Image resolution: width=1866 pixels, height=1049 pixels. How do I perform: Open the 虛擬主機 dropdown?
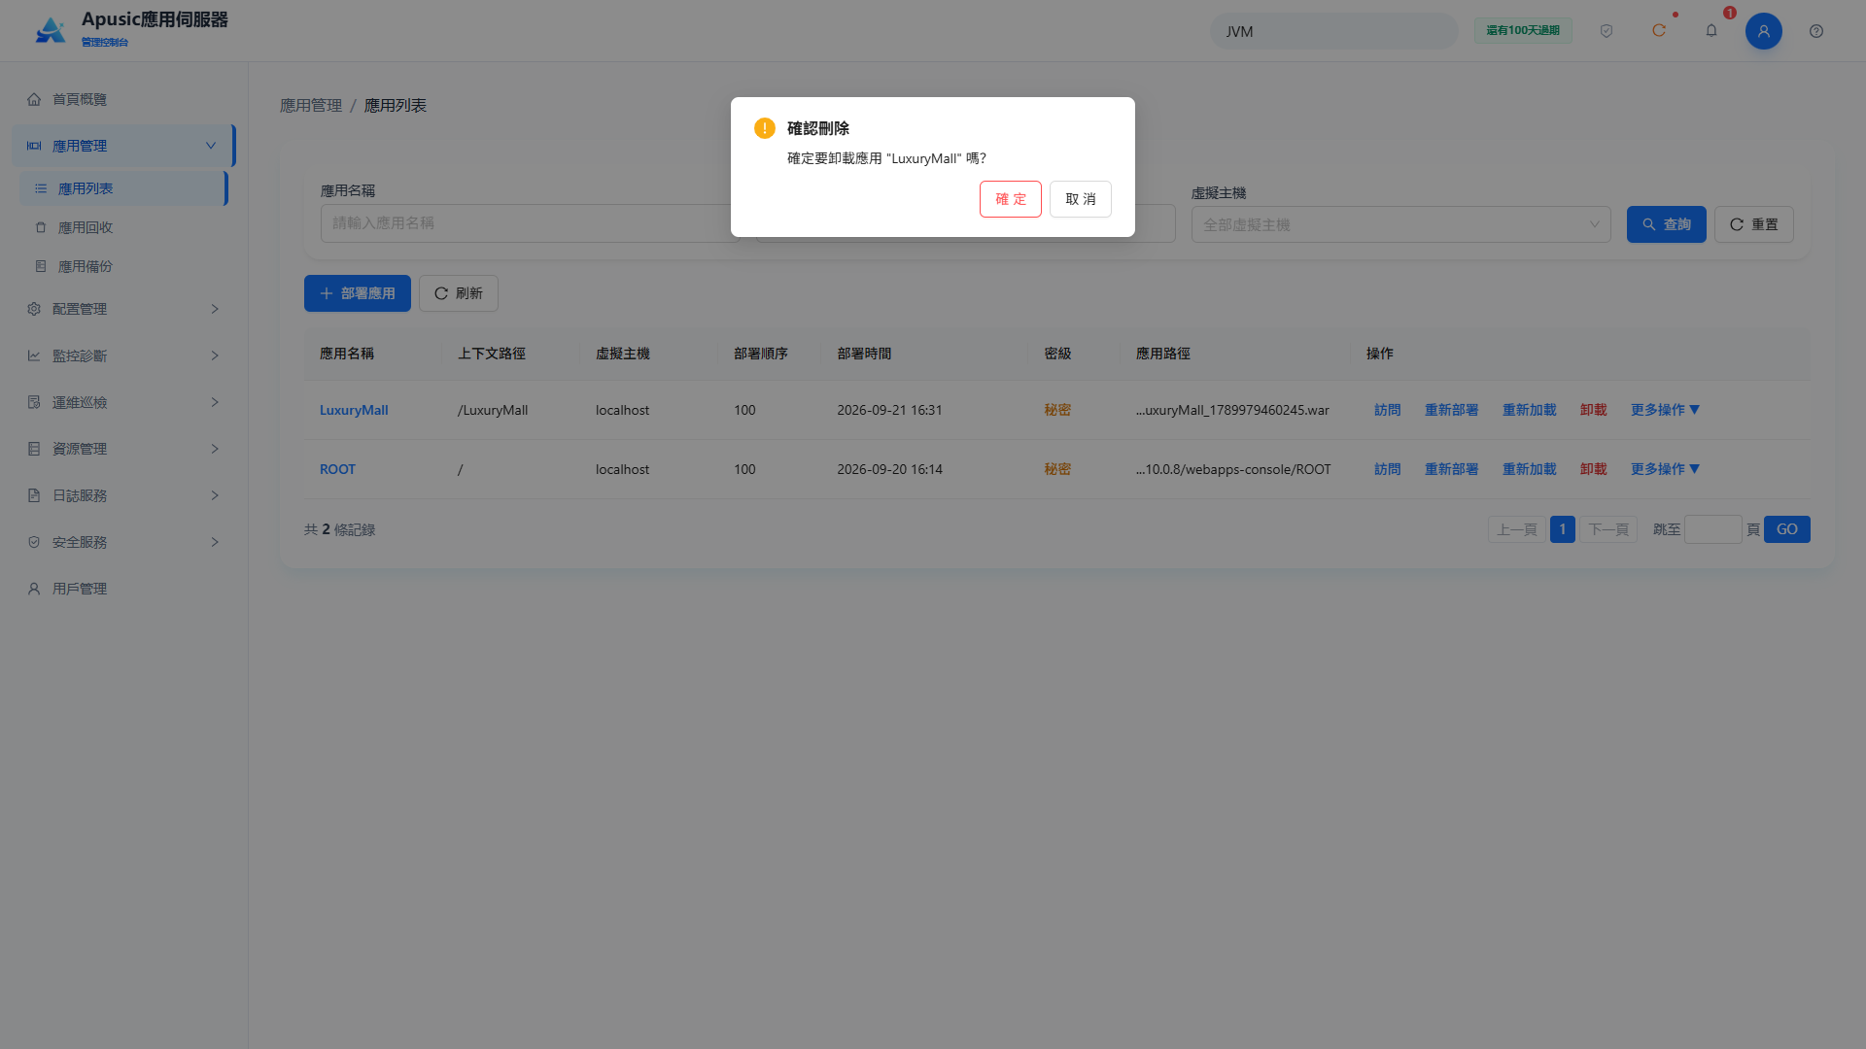pyautogui.click(x=1400, y=224)
